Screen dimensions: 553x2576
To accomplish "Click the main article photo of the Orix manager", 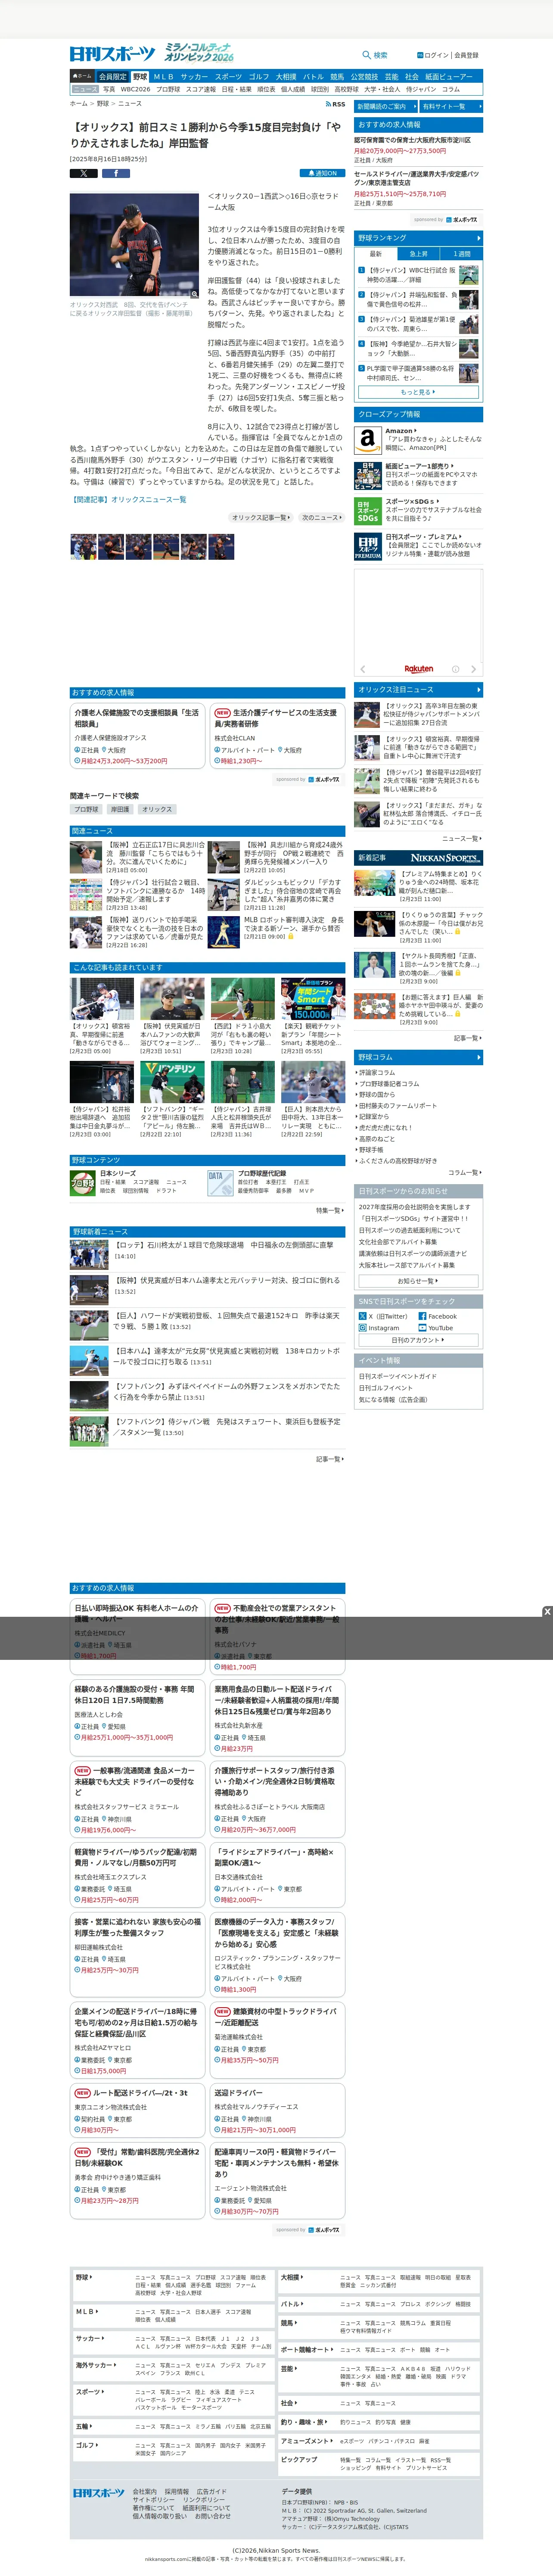I will [134, 246].
